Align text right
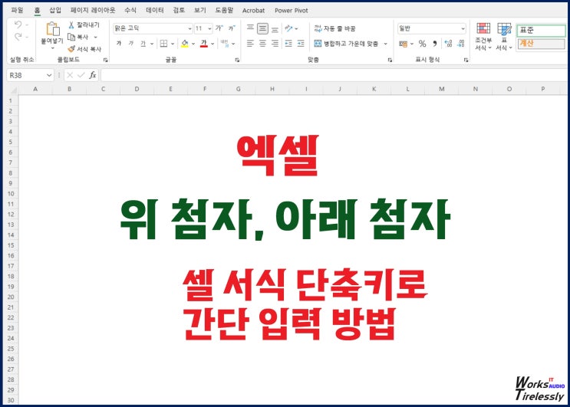570x407 pixels. (275, 44)
